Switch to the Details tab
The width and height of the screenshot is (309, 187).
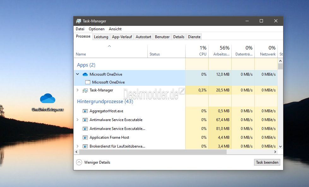click(179, 37)
